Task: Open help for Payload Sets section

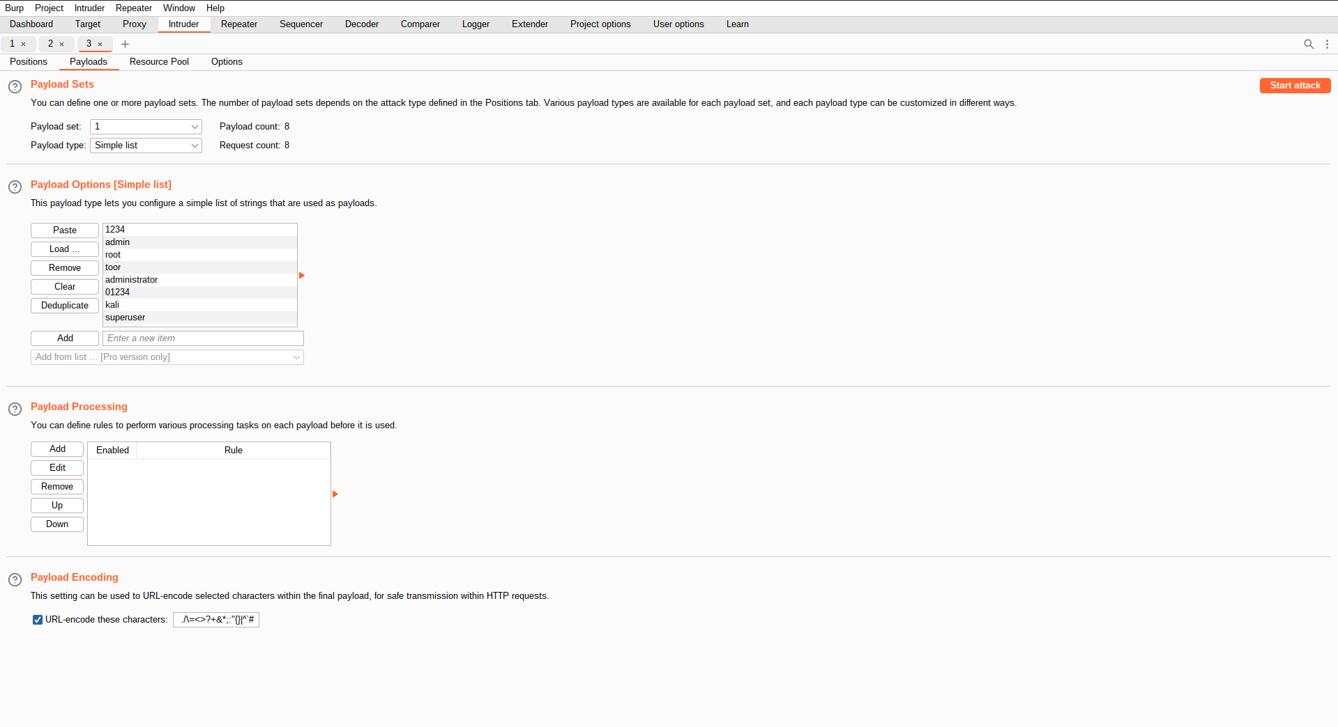Action: pyautogui.click(x=15, y=87)
